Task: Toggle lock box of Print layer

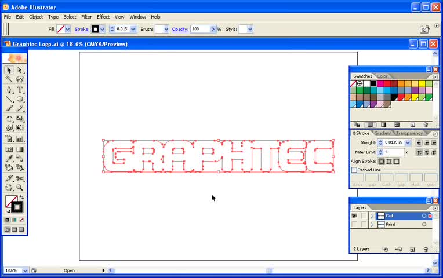Action: click(x=364, y=224)
